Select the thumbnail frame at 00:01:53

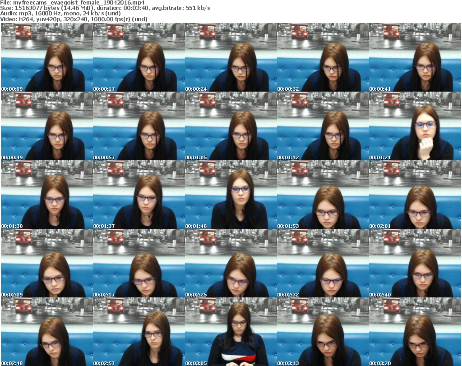click(x=323, y=195)
